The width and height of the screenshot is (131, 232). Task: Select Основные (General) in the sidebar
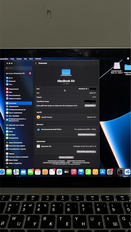click(x=19, y=103)
